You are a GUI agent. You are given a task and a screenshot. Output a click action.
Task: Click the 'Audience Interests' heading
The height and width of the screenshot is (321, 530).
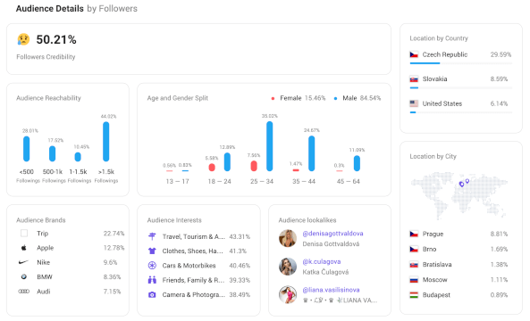174,220
